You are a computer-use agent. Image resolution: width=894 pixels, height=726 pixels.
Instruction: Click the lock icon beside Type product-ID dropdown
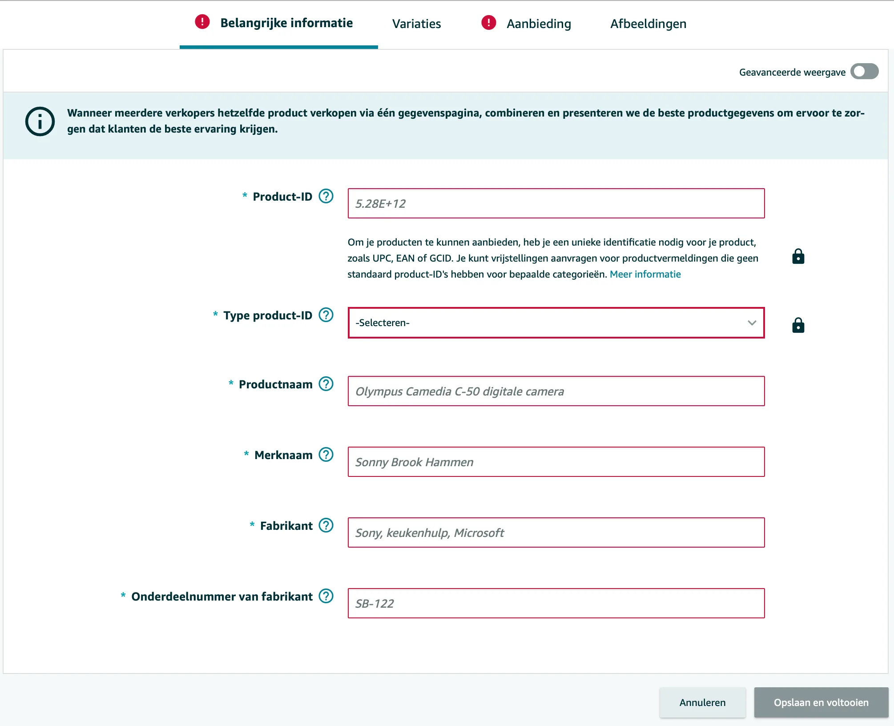[x=798, y=326]
